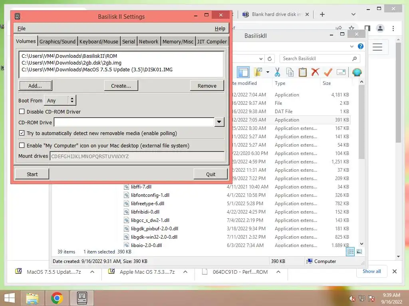This screenshot has height=306, width=409.
Task: Click the network icon in system tray
Action: coord(361,298)
